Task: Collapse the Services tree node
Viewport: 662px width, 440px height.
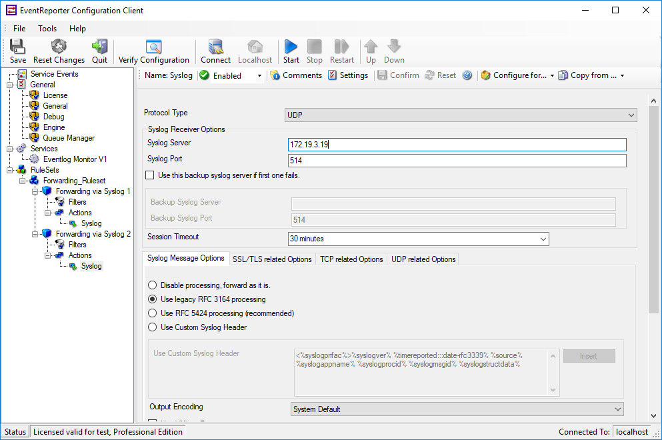Action: (10, 149)
